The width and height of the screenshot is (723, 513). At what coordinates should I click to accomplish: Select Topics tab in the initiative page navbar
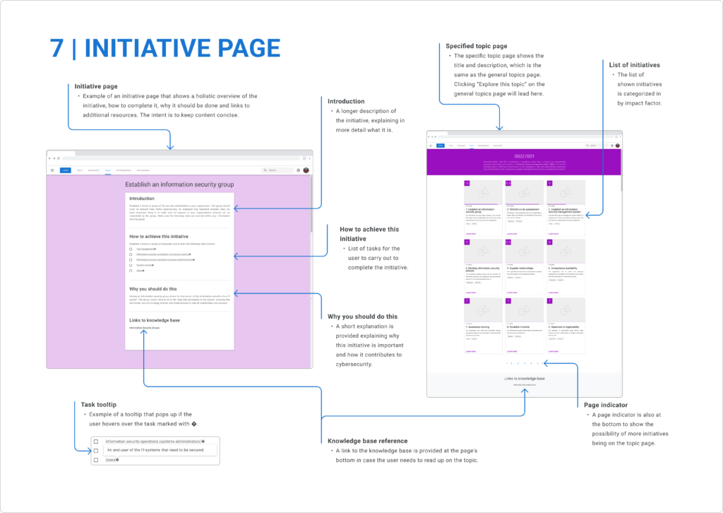[x=108, y=170]
